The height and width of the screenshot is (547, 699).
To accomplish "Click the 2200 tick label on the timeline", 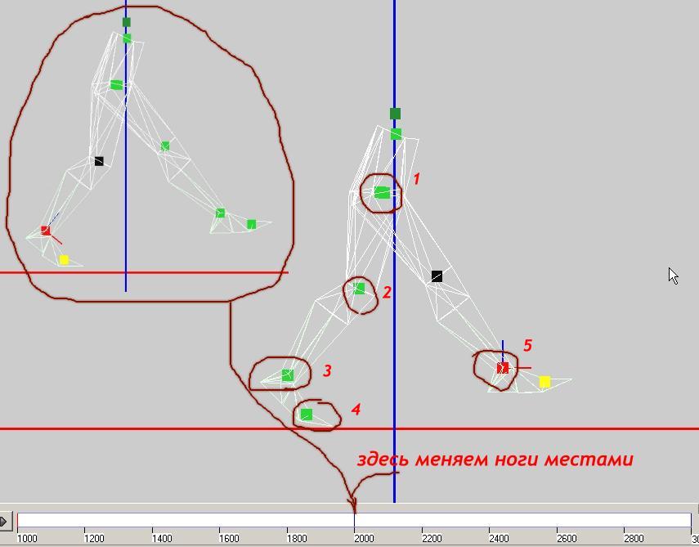I will pos(432,539).
